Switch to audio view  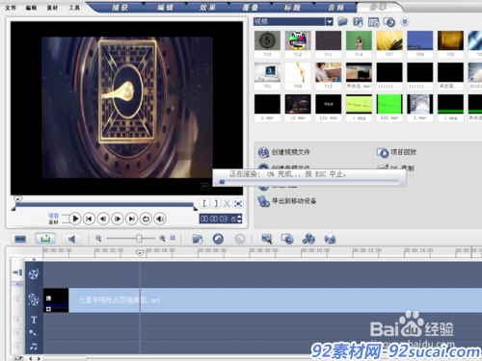[71, 239]
